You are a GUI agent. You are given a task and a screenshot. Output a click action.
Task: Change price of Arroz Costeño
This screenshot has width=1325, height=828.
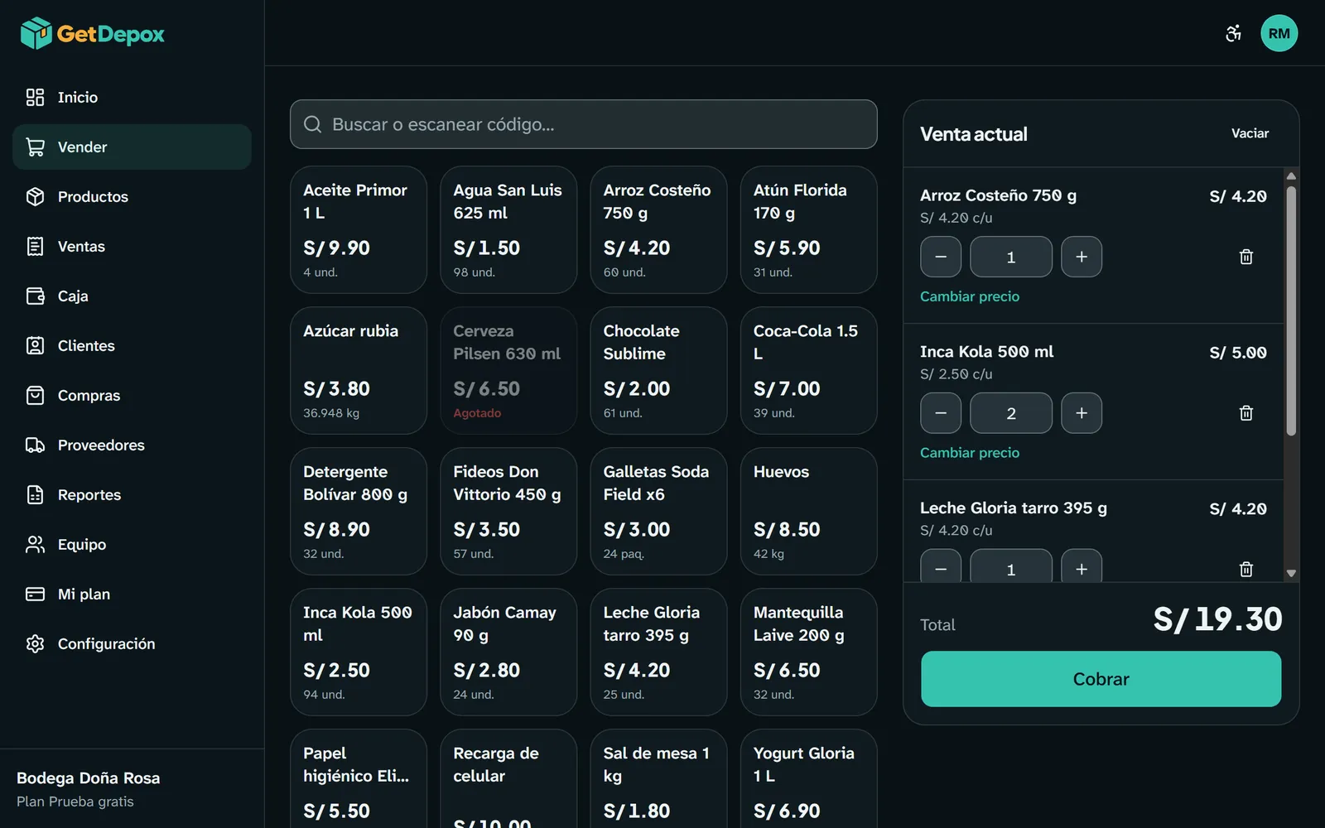tap(970, 296)
